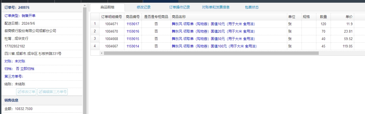Click the left panel's vertical scrollbar

tap(85, 60)
